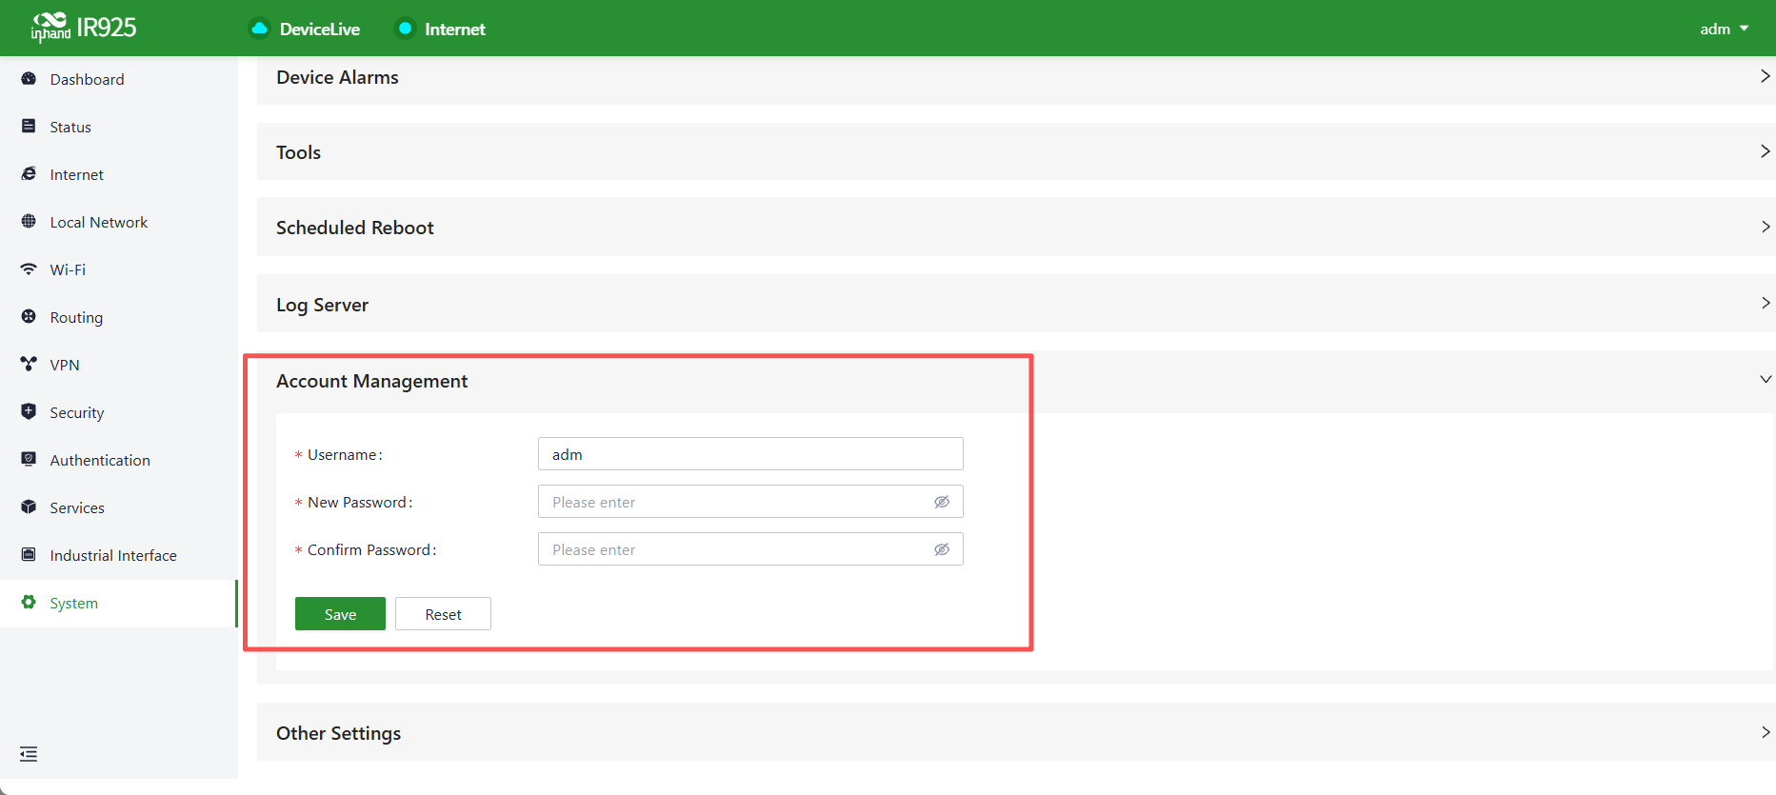1776x795 pixels.
Task: Collapse the Account Management section arrow
Action: [1765, 379]
